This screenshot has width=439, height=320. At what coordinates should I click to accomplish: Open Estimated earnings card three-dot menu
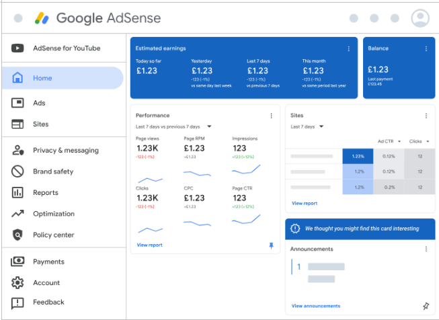348,48
